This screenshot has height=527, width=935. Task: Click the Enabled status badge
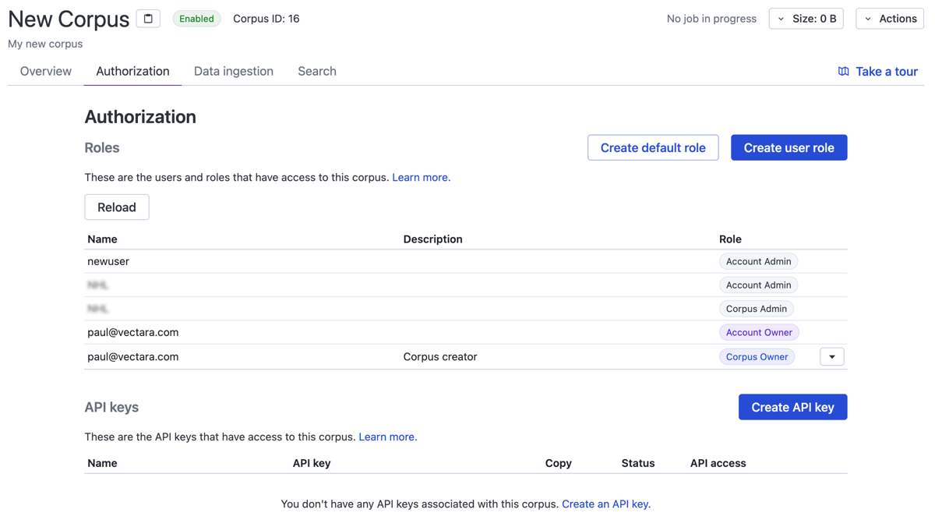(196, 19)
